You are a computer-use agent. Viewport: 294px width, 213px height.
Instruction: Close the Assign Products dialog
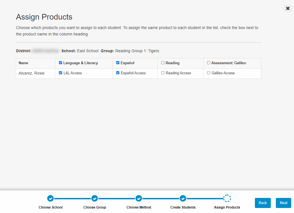(288, 8)
